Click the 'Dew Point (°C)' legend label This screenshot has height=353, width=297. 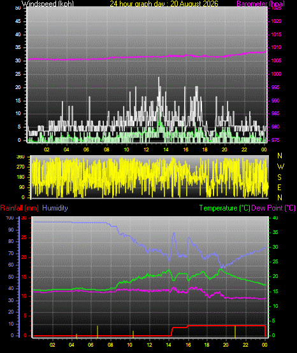coord(273,208)
